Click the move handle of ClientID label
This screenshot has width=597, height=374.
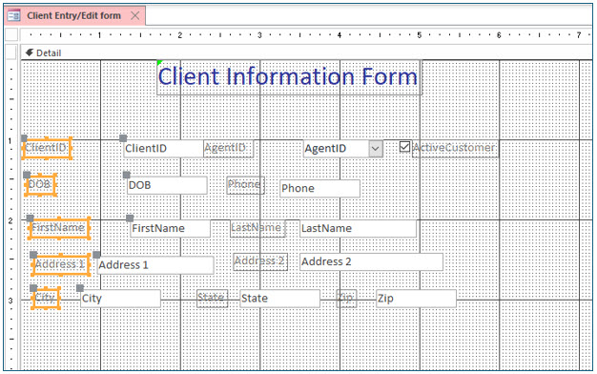pos(24,138)
